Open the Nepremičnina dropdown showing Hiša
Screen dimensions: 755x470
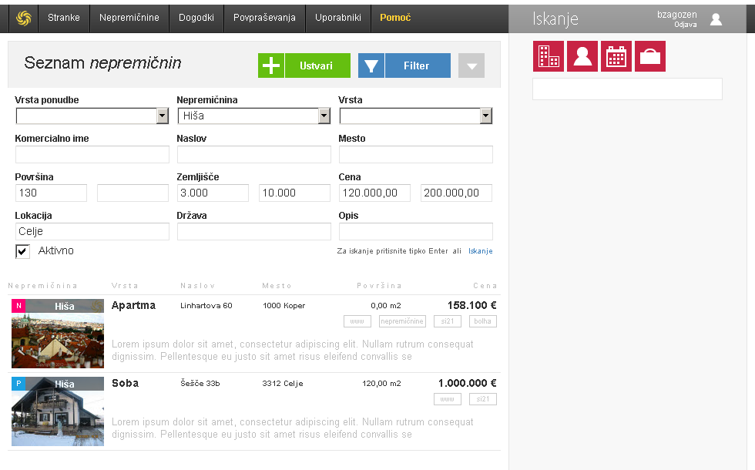[x=253, y=116]
